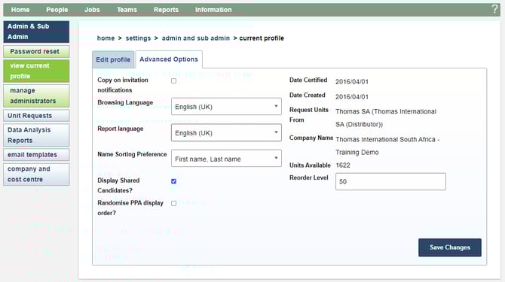The height and width of the screenshot is (282, 505).
Task: Click the current profile breadcrumb text
Action: click(x=262, y=38)
